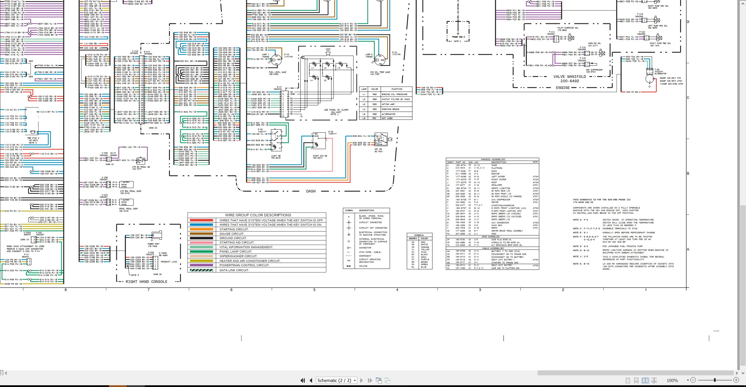Click the 'DECEL PEDAL SNSR' label
Screen dimensions: 746x387
[x=128, y=209]
